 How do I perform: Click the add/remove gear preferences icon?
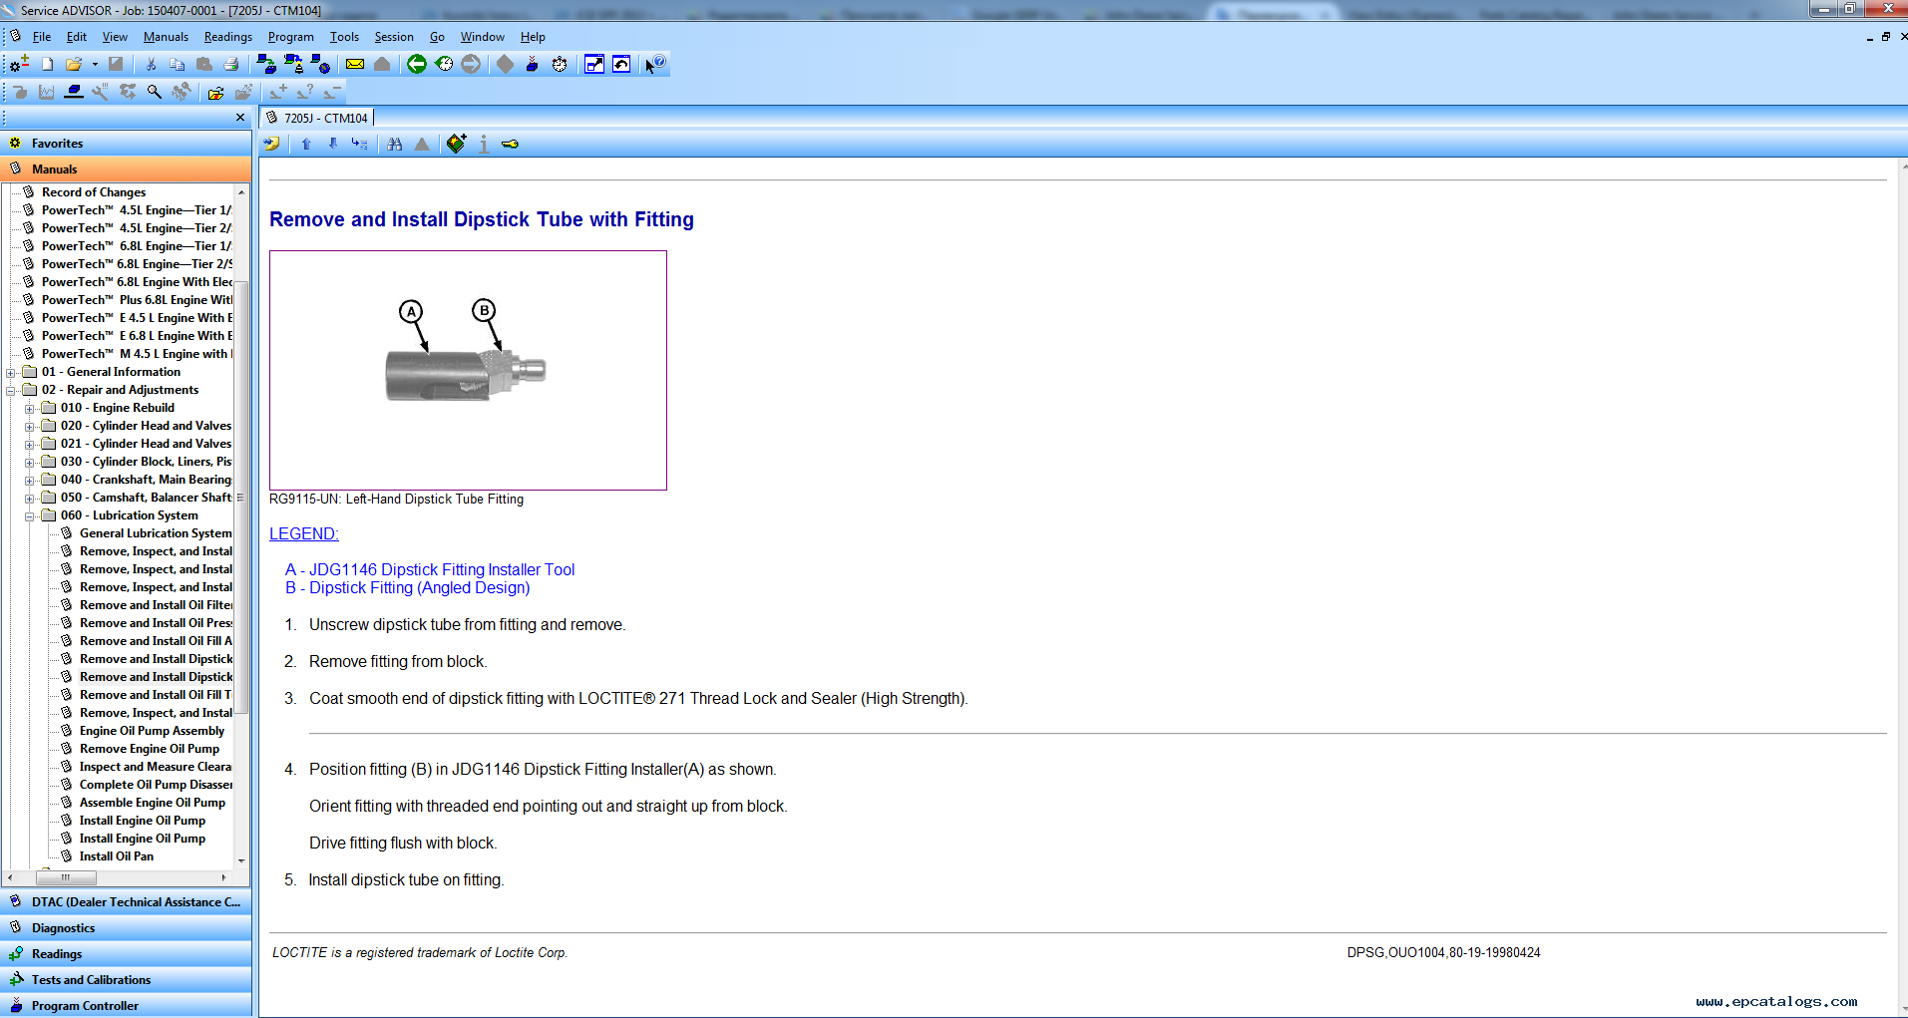click(x=19, y=64)
